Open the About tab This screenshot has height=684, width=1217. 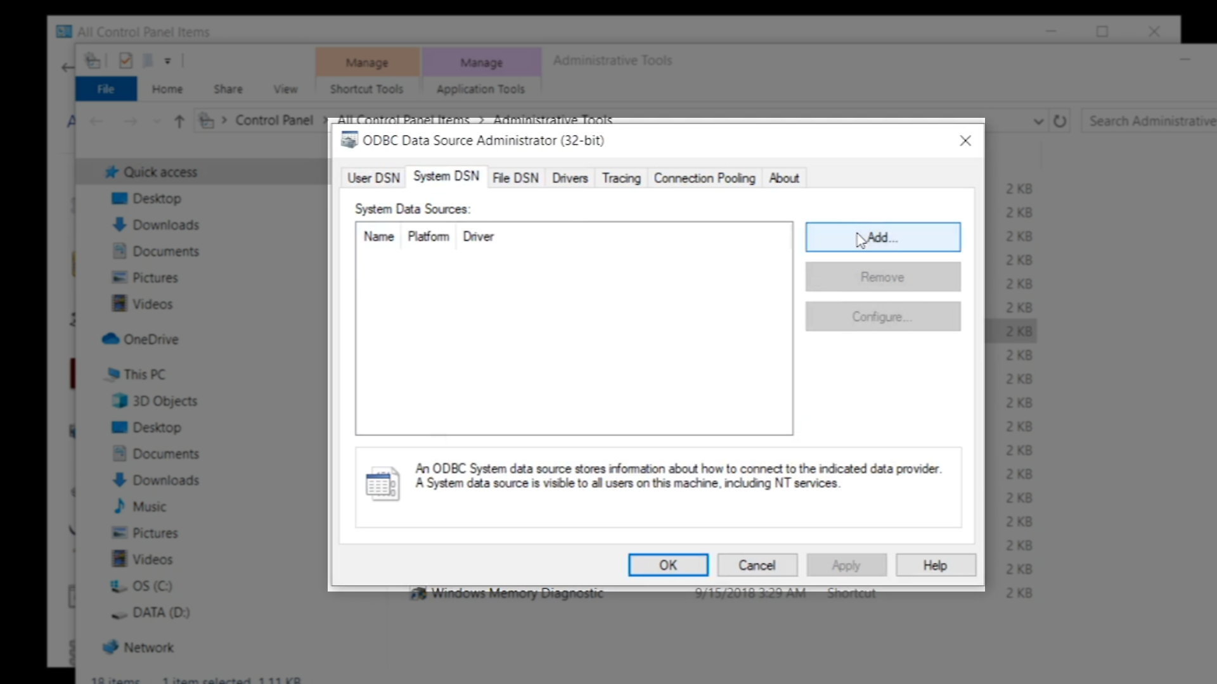point(784,178)
